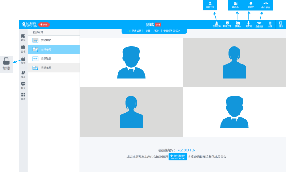Click the red 录制 record button
286x172 pixels.
pyautogui.click(x=44, y=25)
